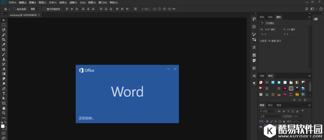324x140 pixels.
Task: Select the Hand tool
Action: coord(4,108)
